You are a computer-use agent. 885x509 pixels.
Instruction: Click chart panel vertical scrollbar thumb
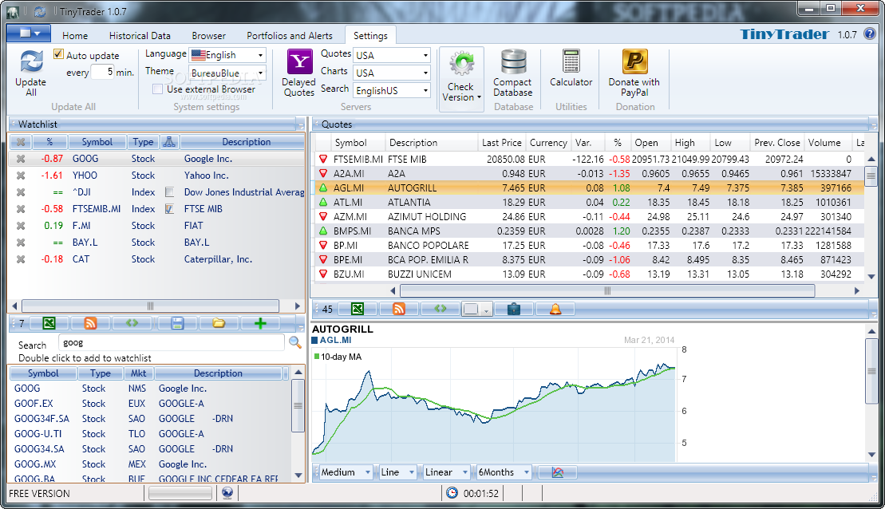click(871, 371)
